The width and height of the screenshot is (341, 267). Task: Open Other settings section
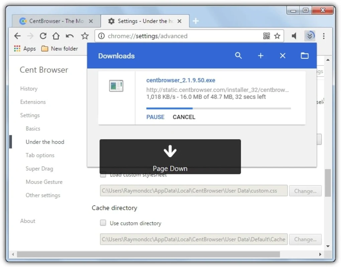(43, 195)
